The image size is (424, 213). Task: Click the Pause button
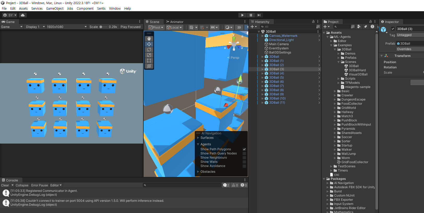[251, 15]
